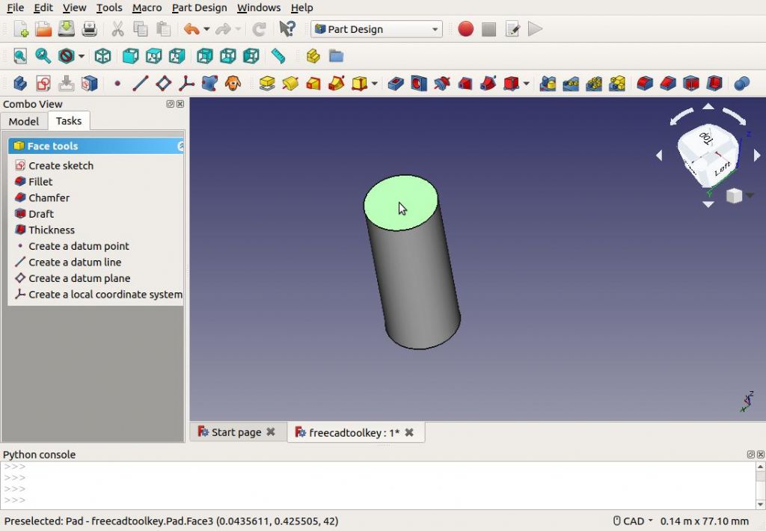Select the green top face of the cylinder
The width and height of the screenshot is (766, 531).
point(401,203)
